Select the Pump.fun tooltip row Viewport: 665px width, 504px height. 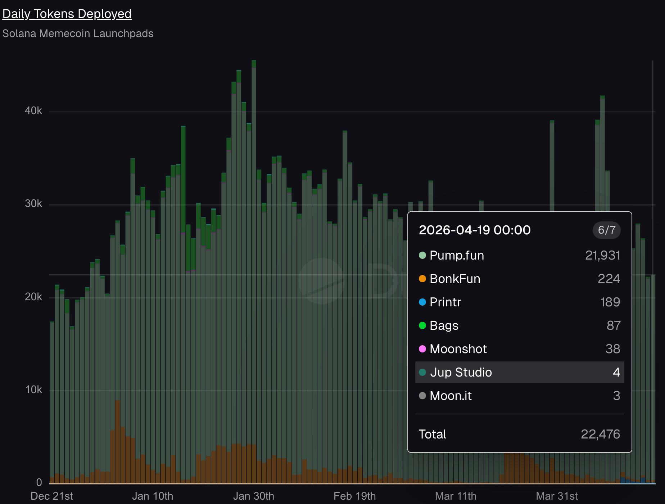520,255
